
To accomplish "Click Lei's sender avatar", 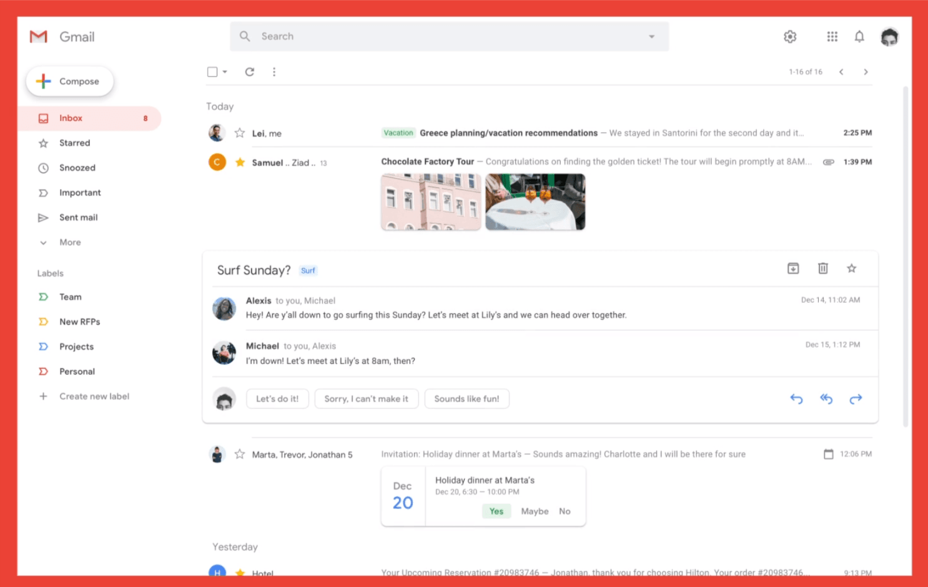I will point(217,132).
